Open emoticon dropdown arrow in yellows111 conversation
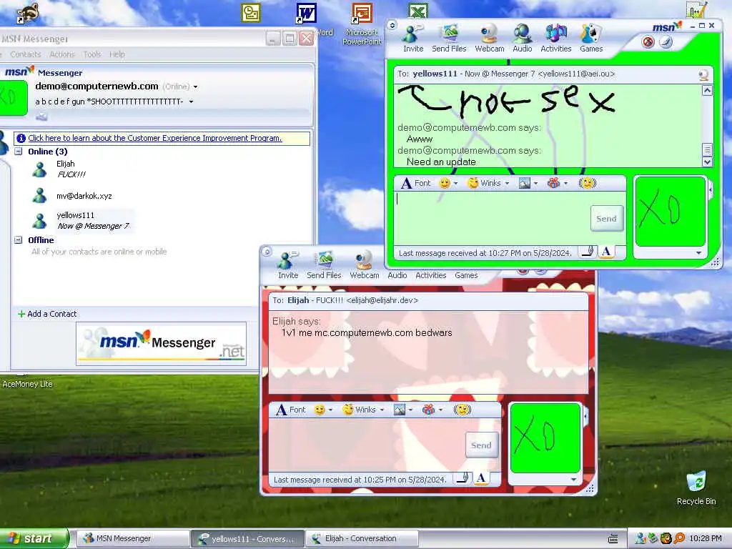Viewport: 732px width, 549px height. tap(455, 184)
